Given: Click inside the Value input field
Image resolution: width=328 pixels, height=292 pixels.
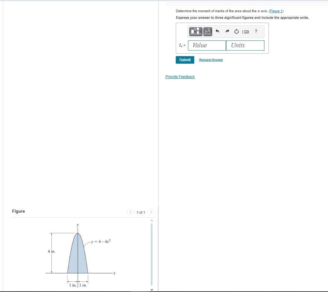Looking at the screenshot, I should click(206, 45).
